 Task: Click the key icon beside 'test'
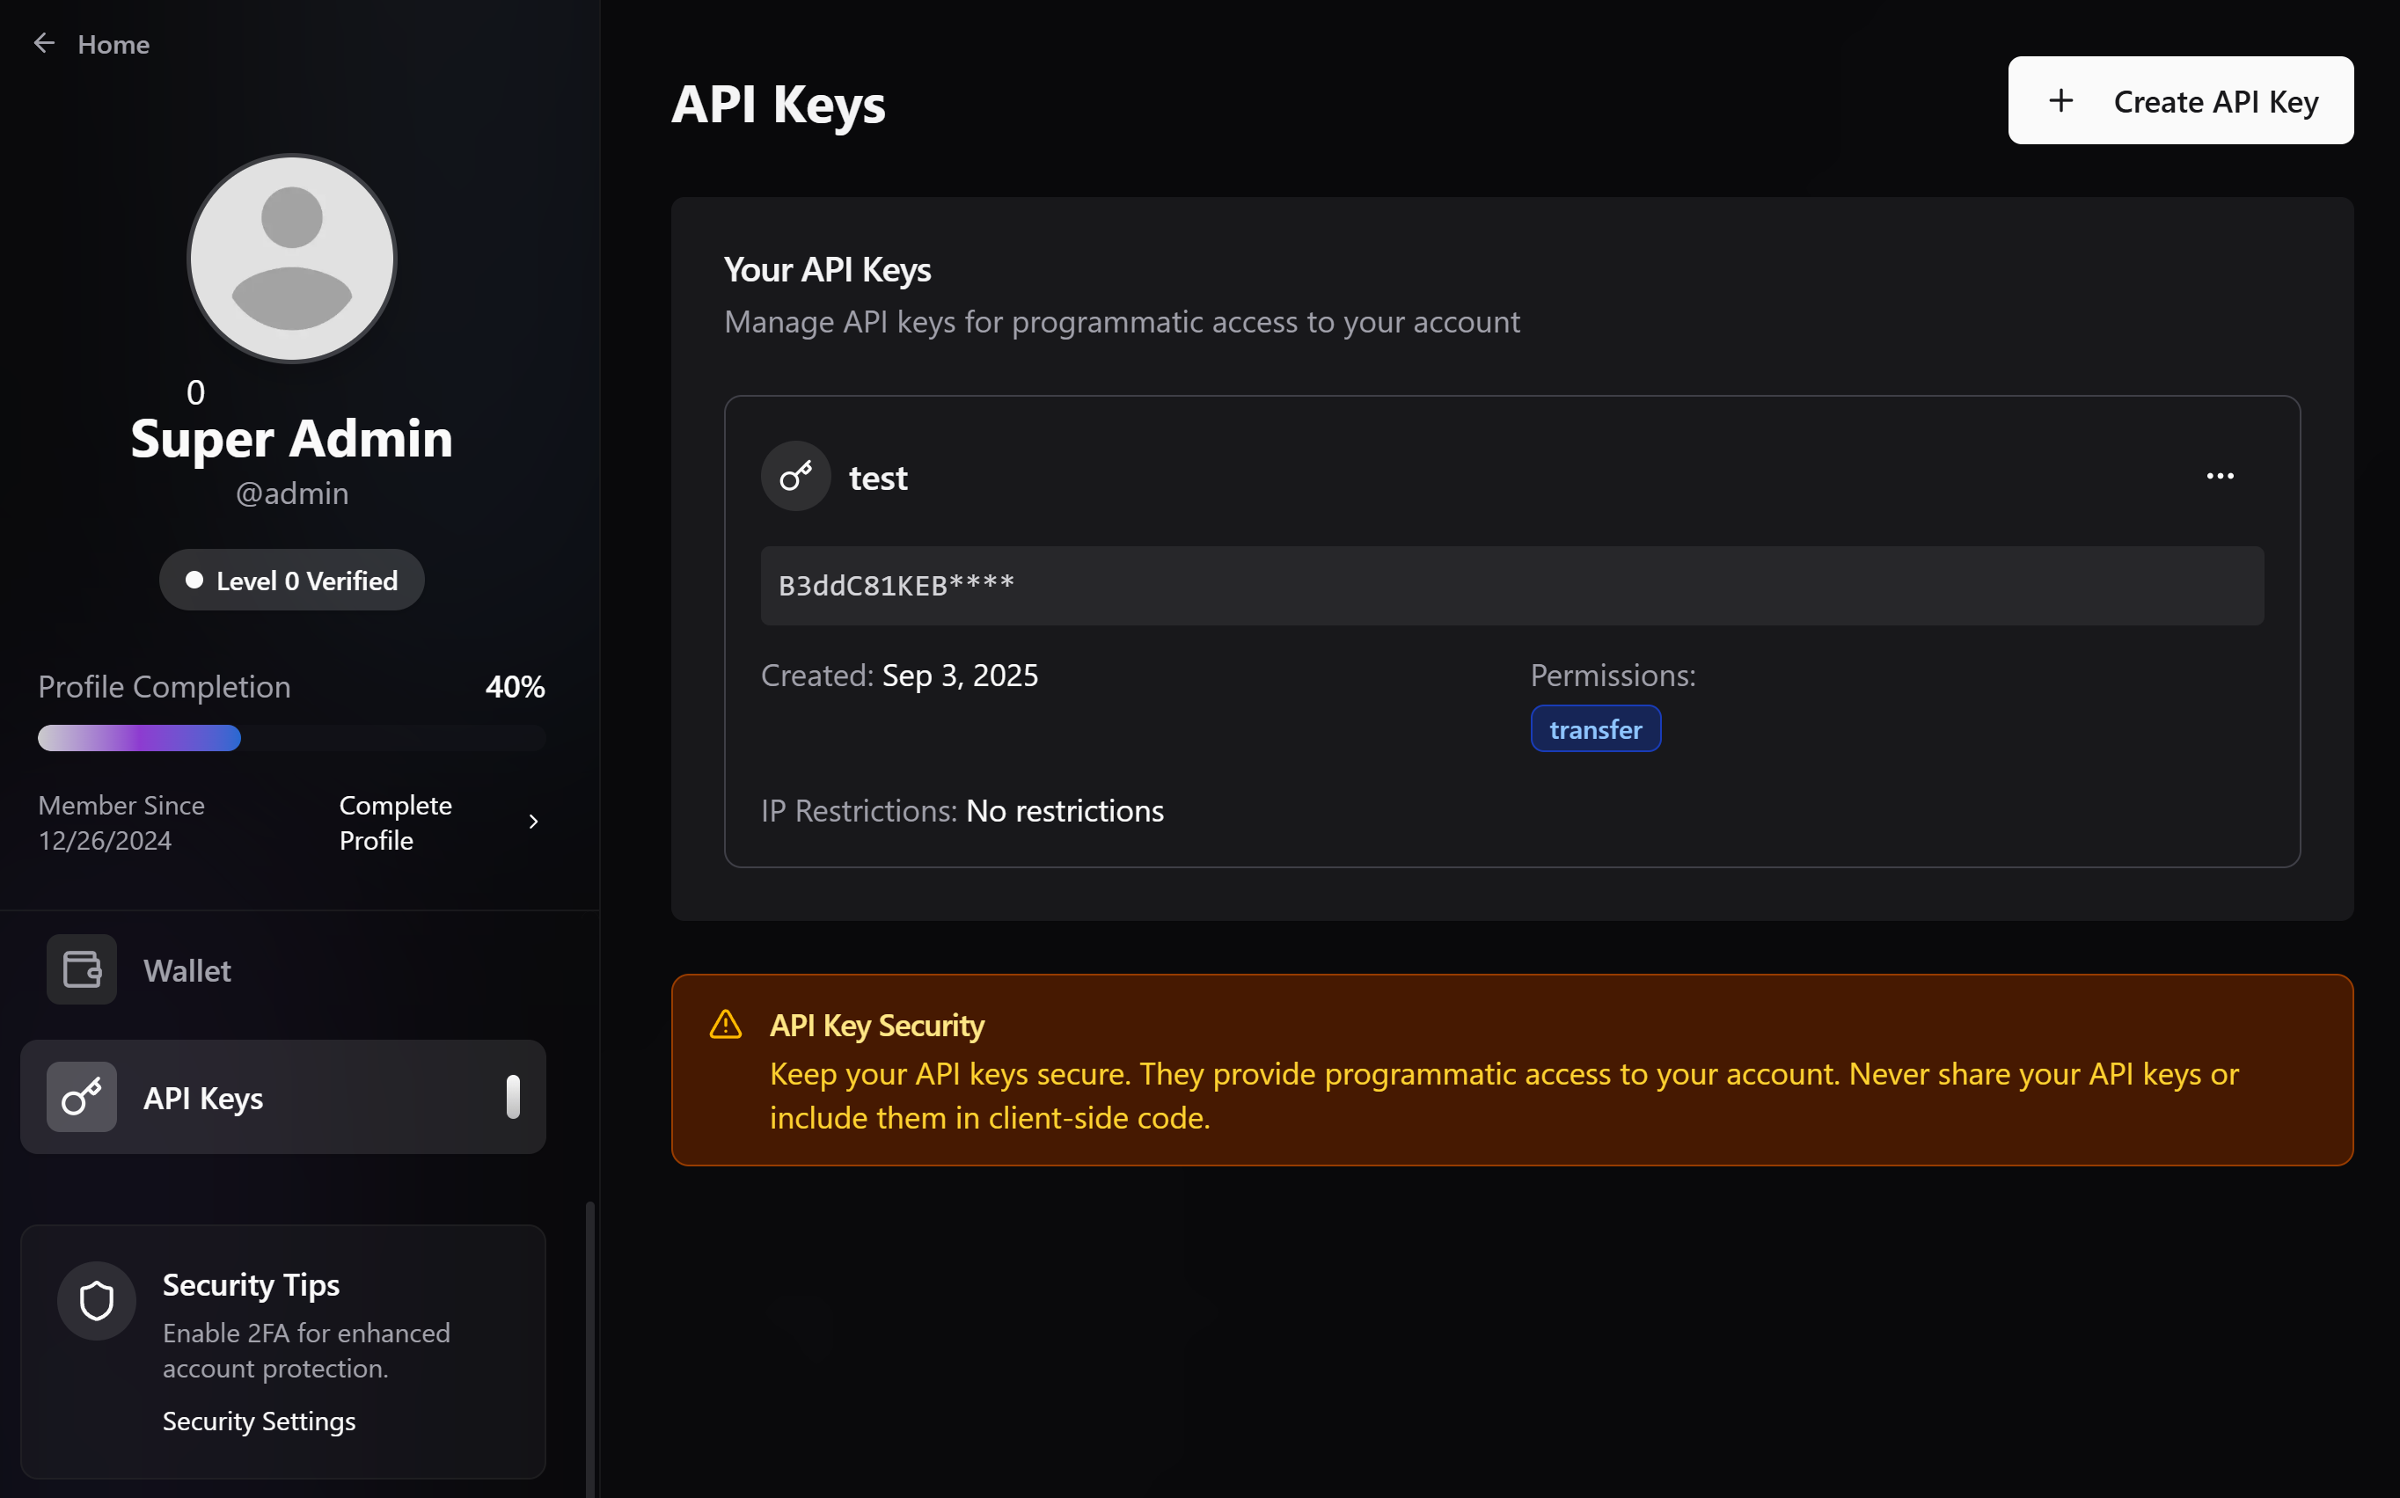pos(795,476)
